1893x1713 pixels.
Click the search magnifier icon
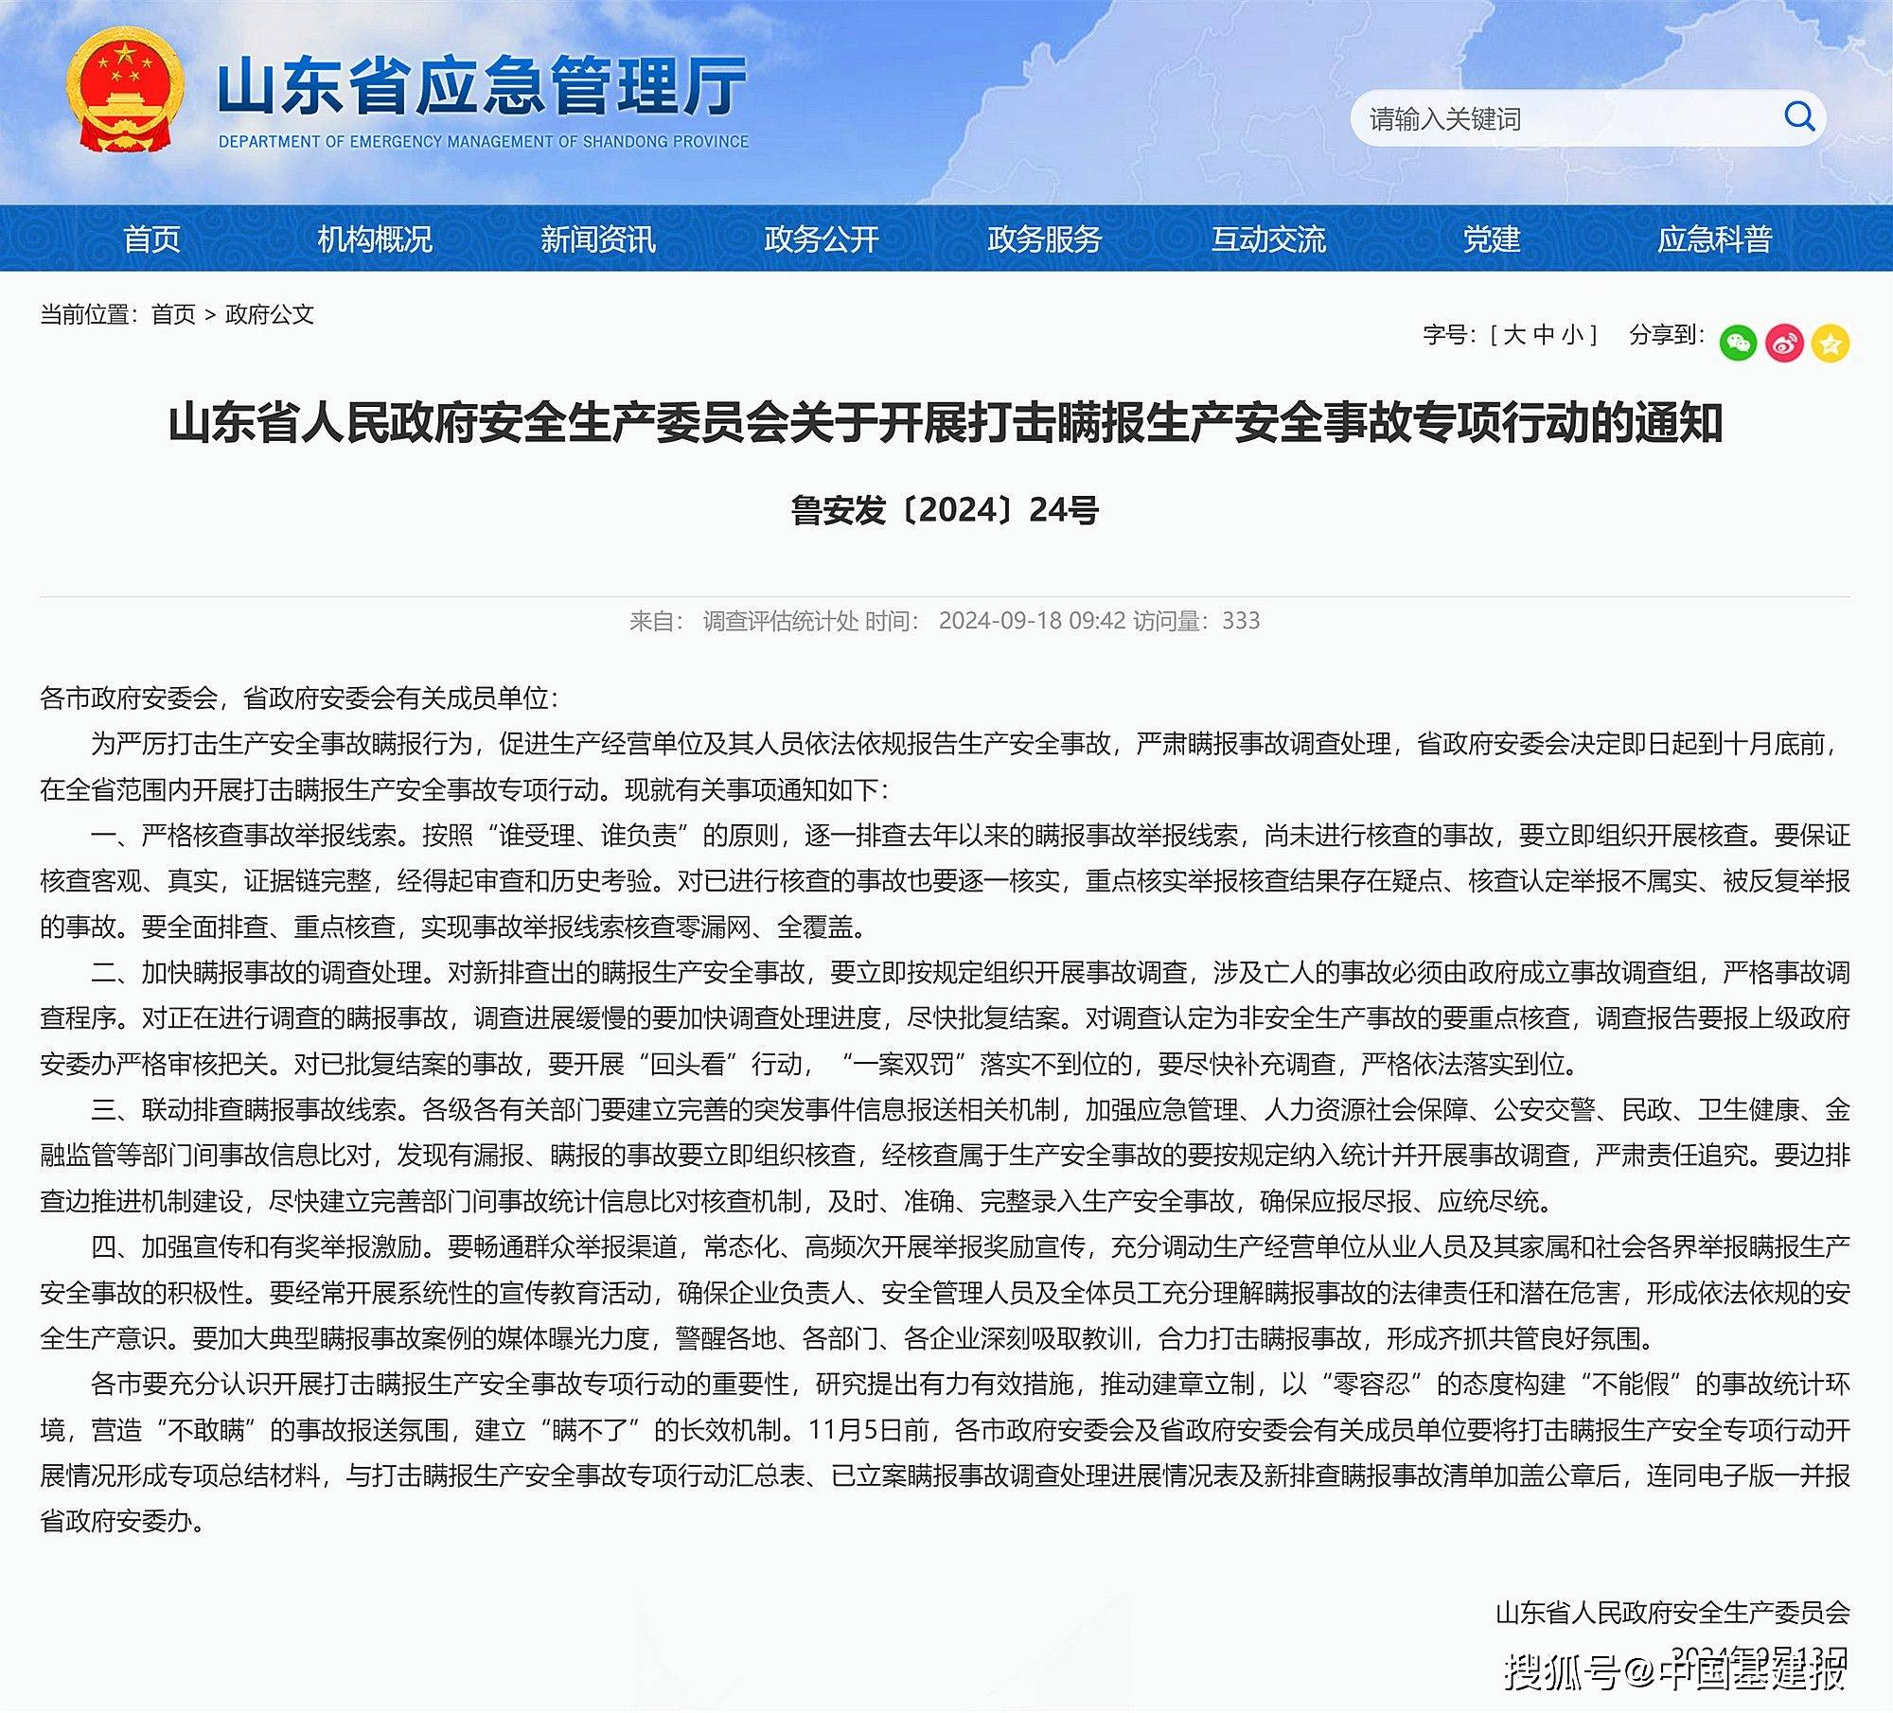[1798, 117]
